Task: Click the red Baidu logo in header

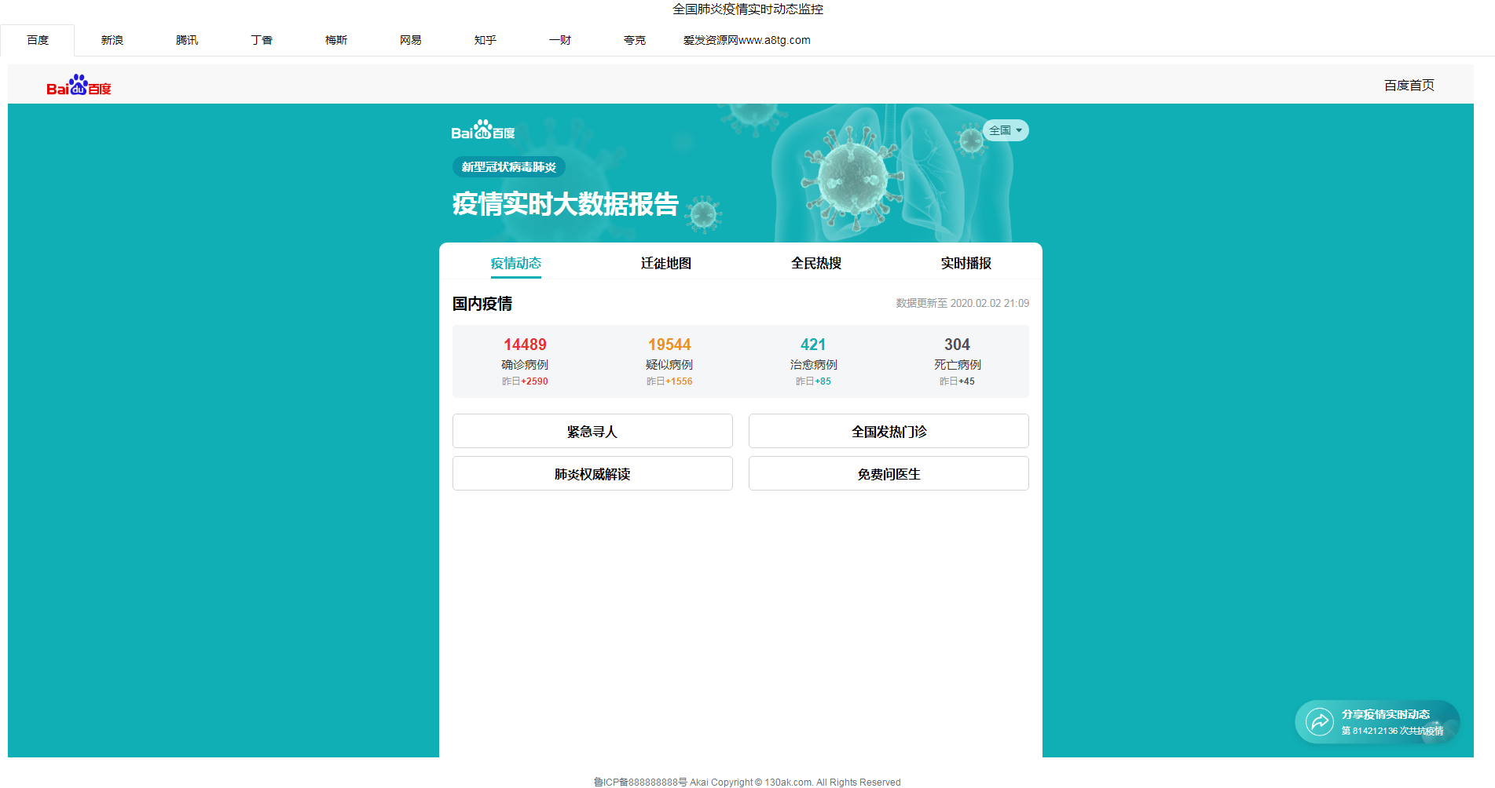Action: click(79, 86)
